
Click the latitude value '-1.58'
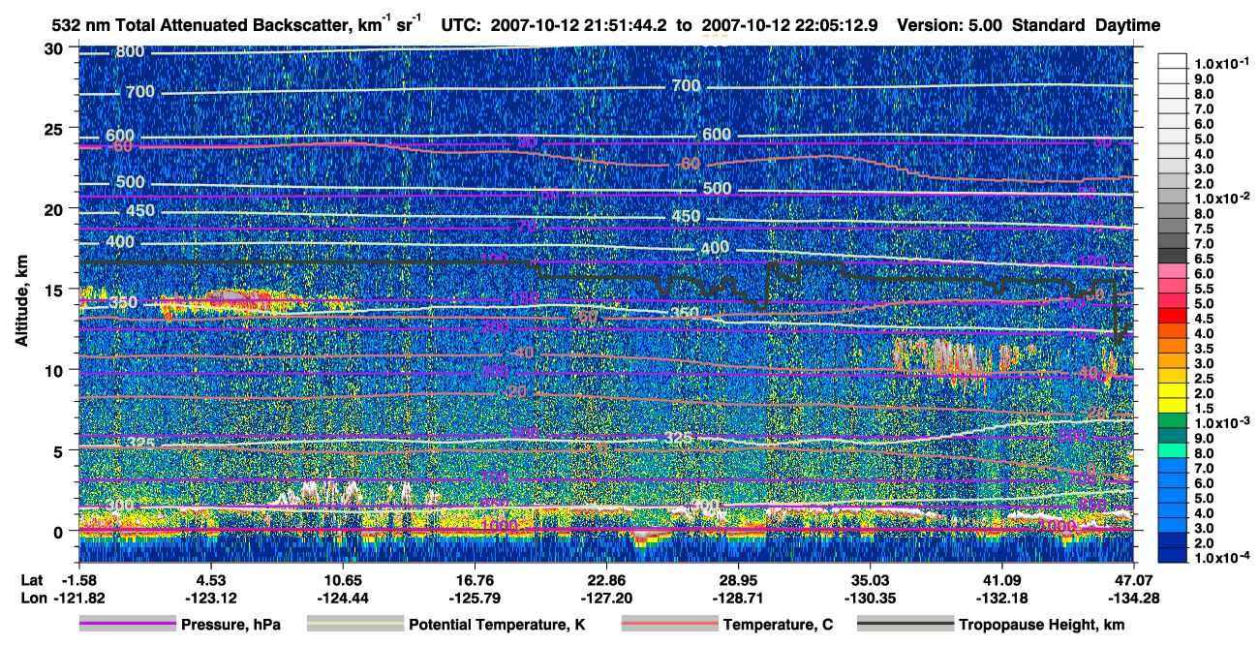coord(78,579)
